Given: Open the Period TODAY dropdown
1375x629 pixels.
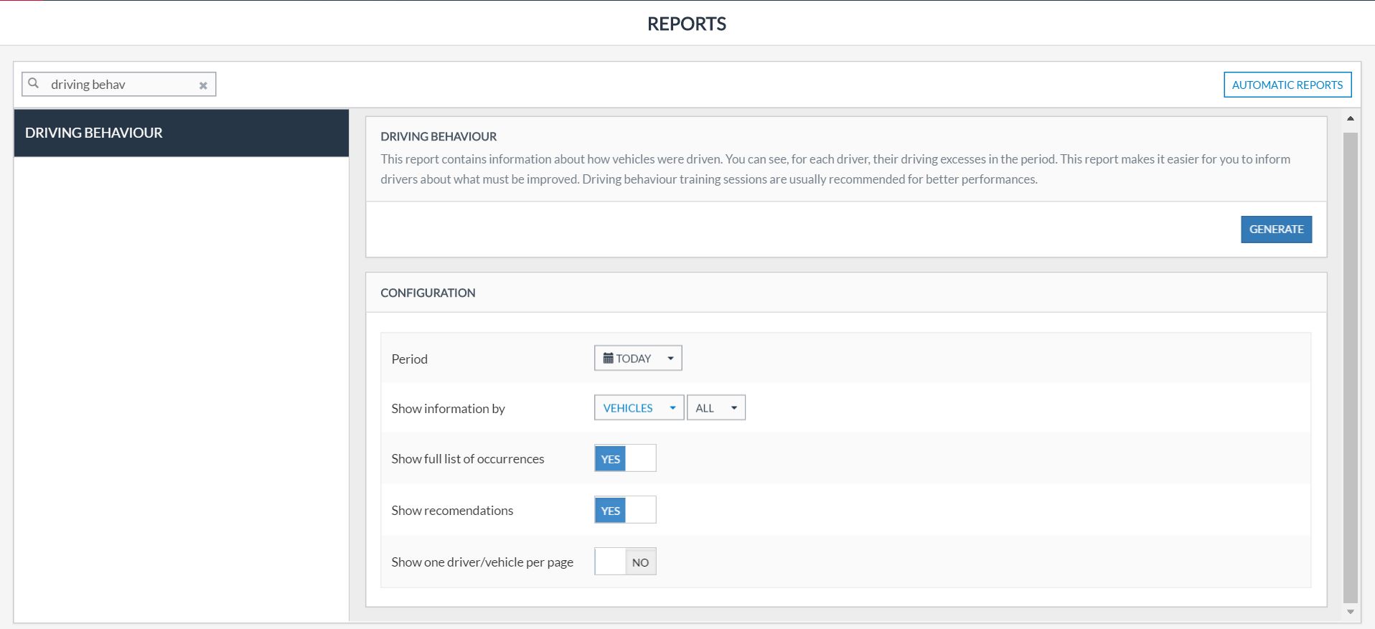Looking at the screenshot, I should 637,358.
